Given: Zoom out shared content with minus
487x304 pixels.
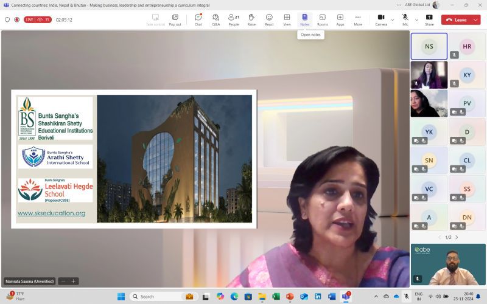Looking at the screenshot, I should (x=63, y=281).
